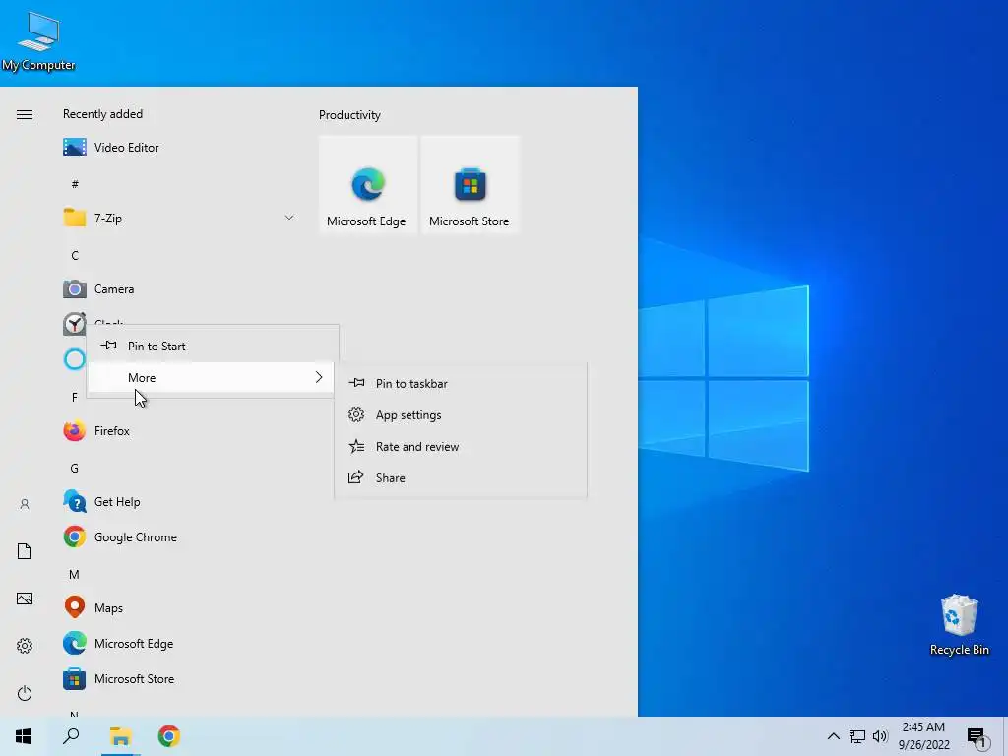Open the Pictures sidebar icon
Image resolution: width=1008 pixels, height=756 pixels.
click(x=25, y=598)
